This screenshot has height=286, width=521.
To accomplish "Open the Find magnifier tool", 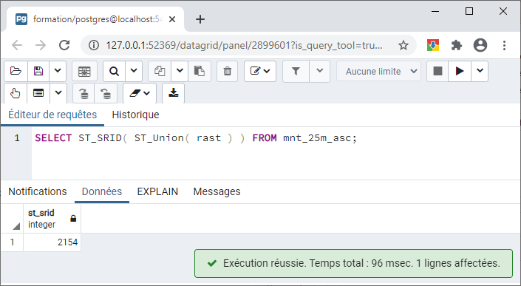I will pos(114,71).
